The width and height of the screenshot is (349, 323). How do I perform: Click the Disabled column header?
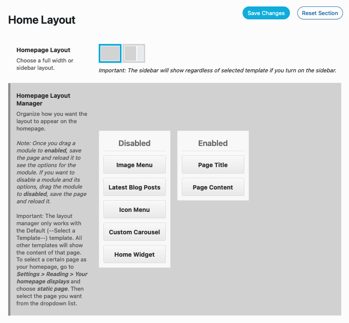click(x=134, y=143)
